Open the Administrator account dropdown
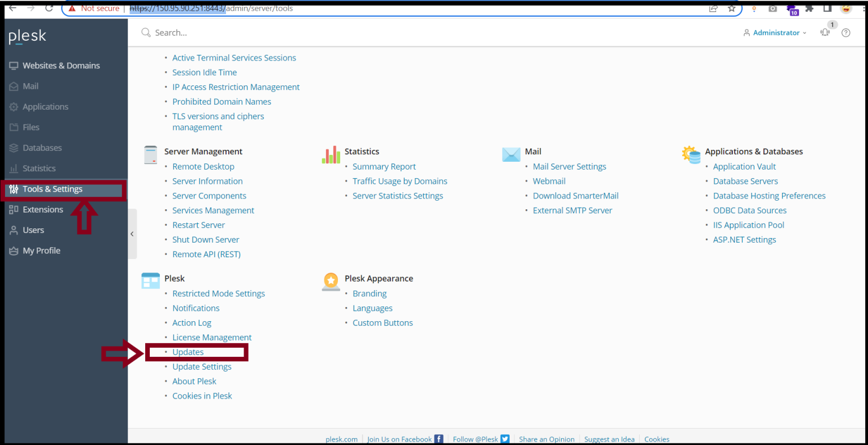 [x=775, y=33]
